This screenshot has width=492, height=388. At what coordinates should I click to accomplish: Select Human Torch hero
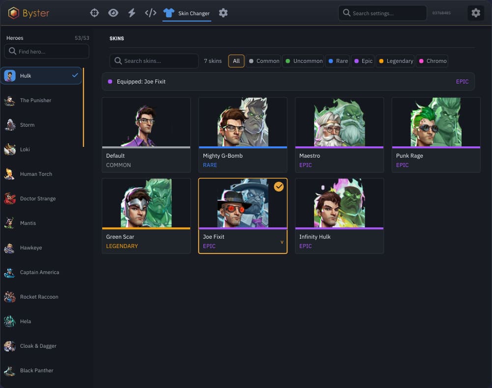click(41, 174)
